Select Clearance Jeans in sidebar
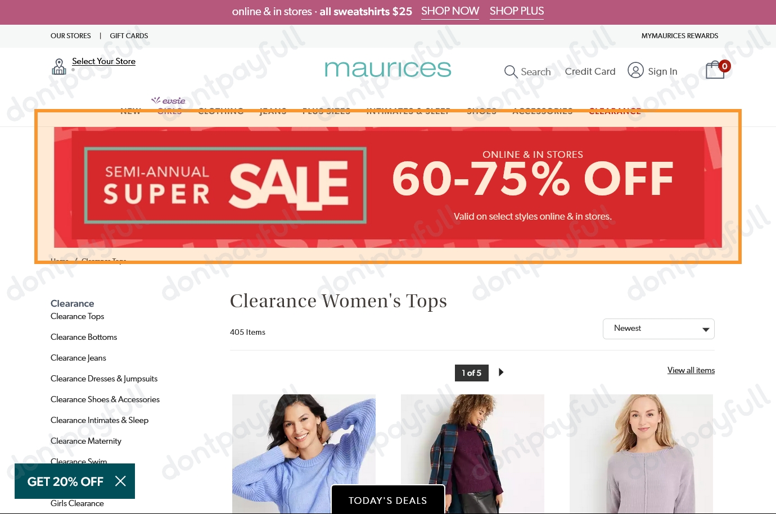Viewport: 776px width, 514px height. [x=78, y=358]
